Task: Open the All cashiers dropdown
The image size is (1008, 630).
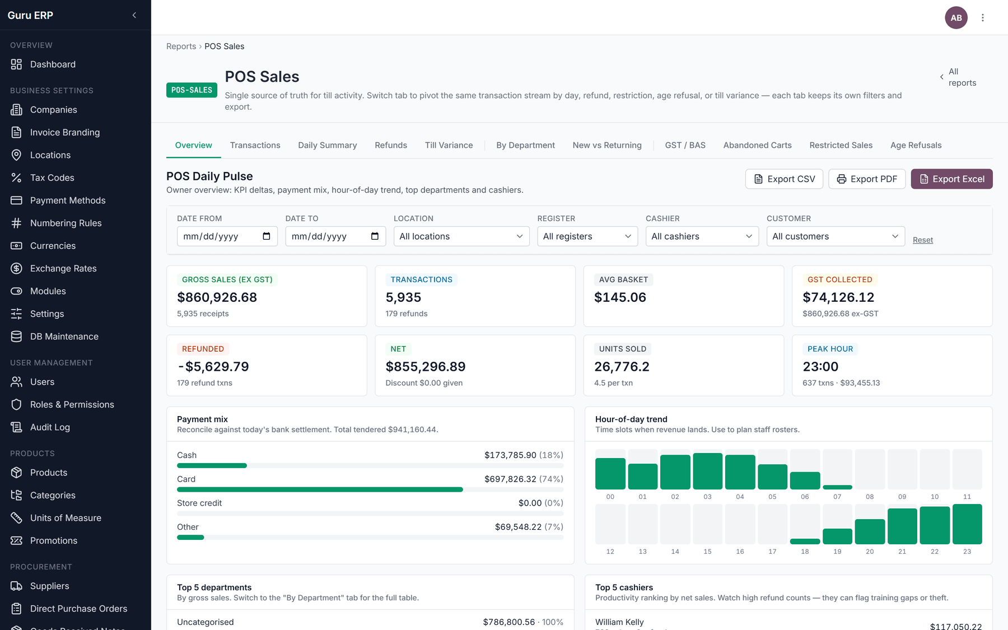Action: (702, 236)
